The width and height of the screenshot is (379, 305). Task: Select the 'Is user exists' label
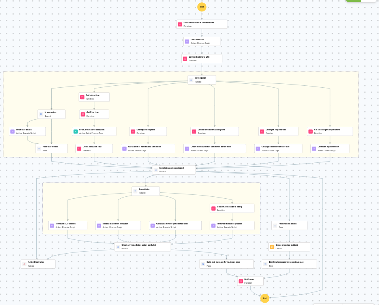tap(51, 112)
